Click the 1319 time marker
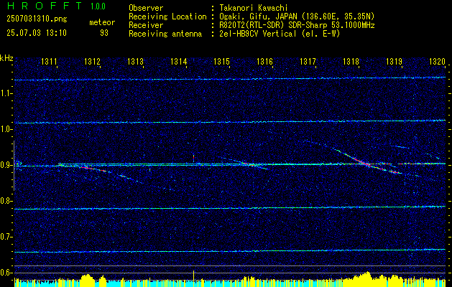 point(394,61)
